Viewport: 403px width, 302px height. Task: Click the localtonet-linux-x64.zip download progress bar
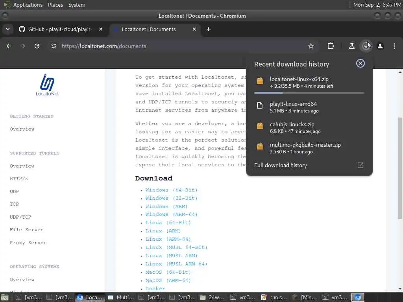pos(309,93)
